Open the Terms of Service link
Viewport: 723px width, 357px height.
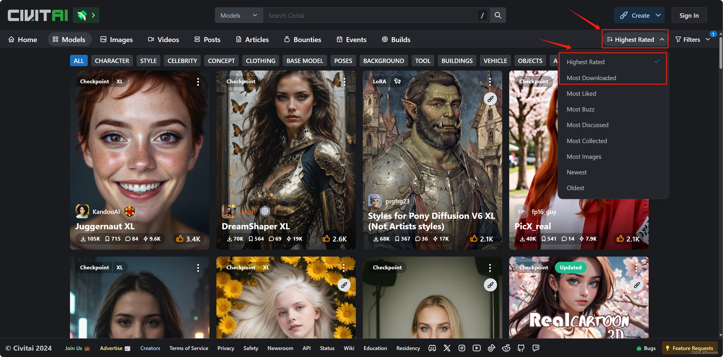(189, 348)
